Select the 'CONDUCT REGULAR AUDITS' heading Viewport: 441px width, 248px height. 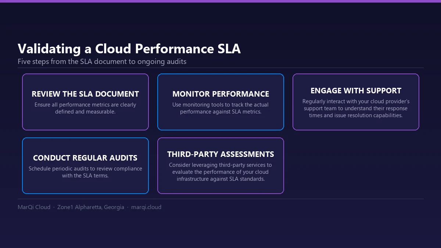[x=85, y=158]
